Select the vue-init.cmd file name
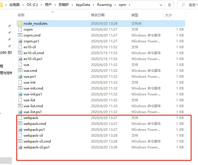The image size is (198, 165). pyautogui.click(x=33, y=88)
